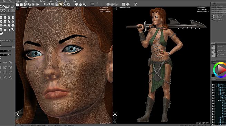Click the Save All multi-disk icon
Image resolution: width=226 pixels, height=126 pixels.
[x=25, y=4]
